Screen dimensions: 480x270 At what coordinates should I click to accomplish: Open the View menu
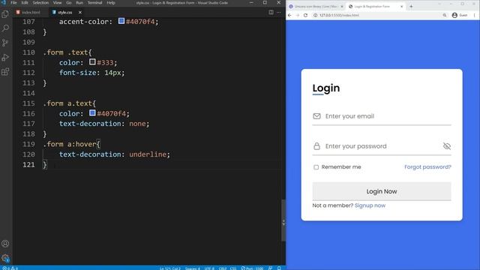(x=57, y=3)
